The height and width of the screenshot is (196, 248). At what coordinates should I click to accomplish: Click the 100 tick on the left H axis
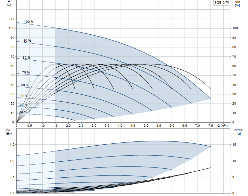click(12, 28)
